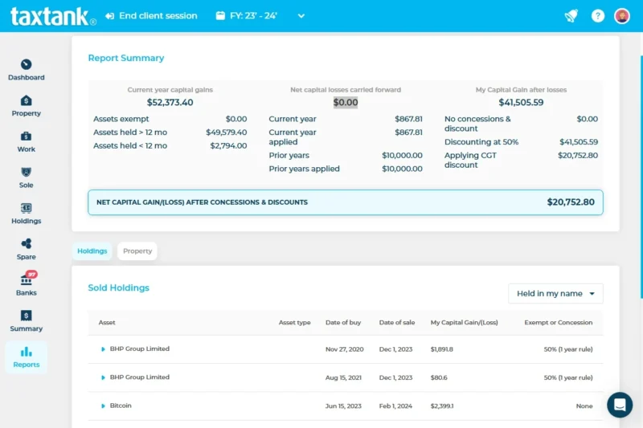Open the user profile avatar
The height and width of the screenshot is (428, 643).
coord(622,16)
